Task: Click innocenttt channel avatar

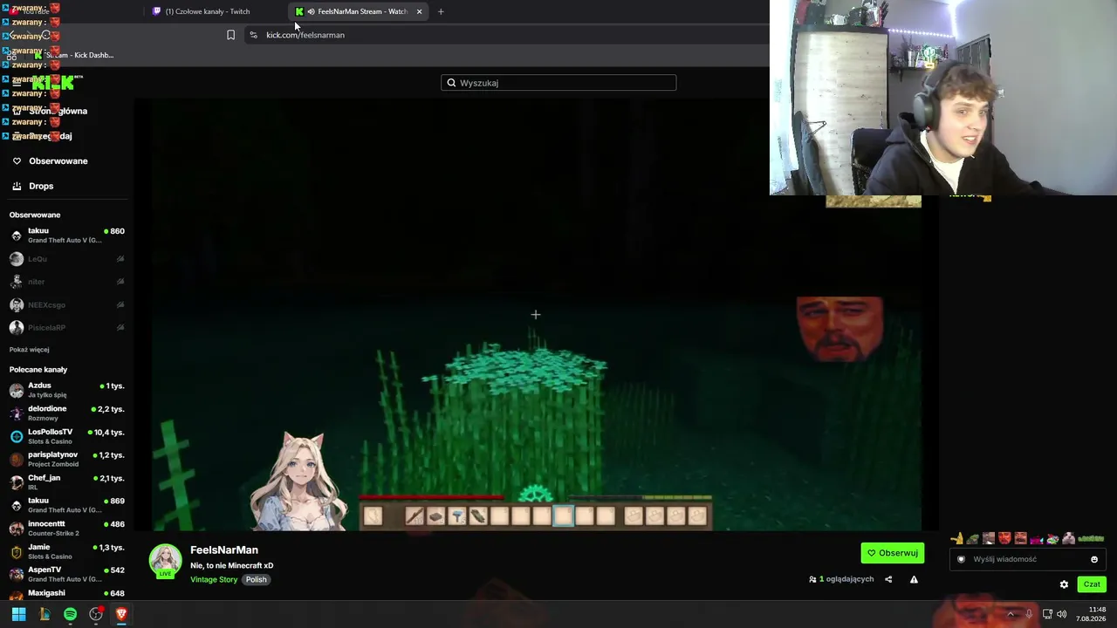Action: click(17, 529)
